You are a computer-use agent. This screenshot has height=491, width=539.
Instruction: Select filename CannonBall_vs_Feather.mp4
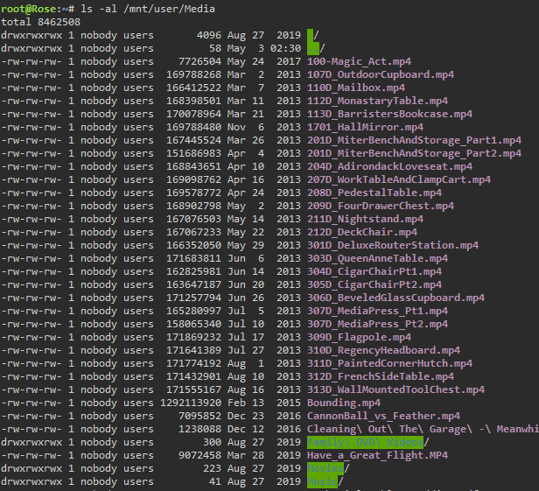coord(383,416)
